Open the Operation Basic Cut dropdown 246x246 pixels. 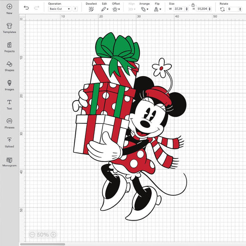click(60, 9)
